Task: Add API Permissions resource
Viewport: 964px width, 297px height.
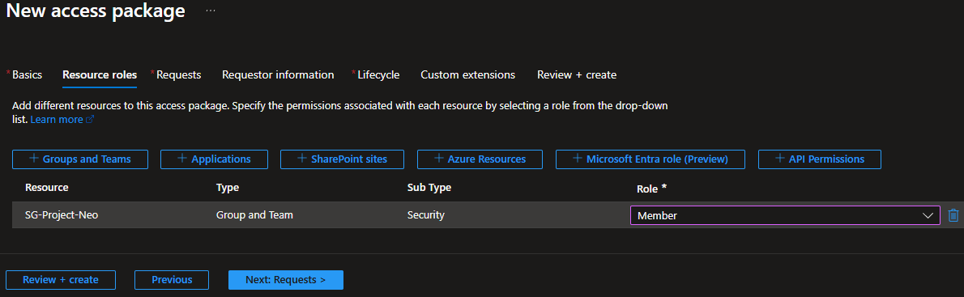Action: click(820, 159)
